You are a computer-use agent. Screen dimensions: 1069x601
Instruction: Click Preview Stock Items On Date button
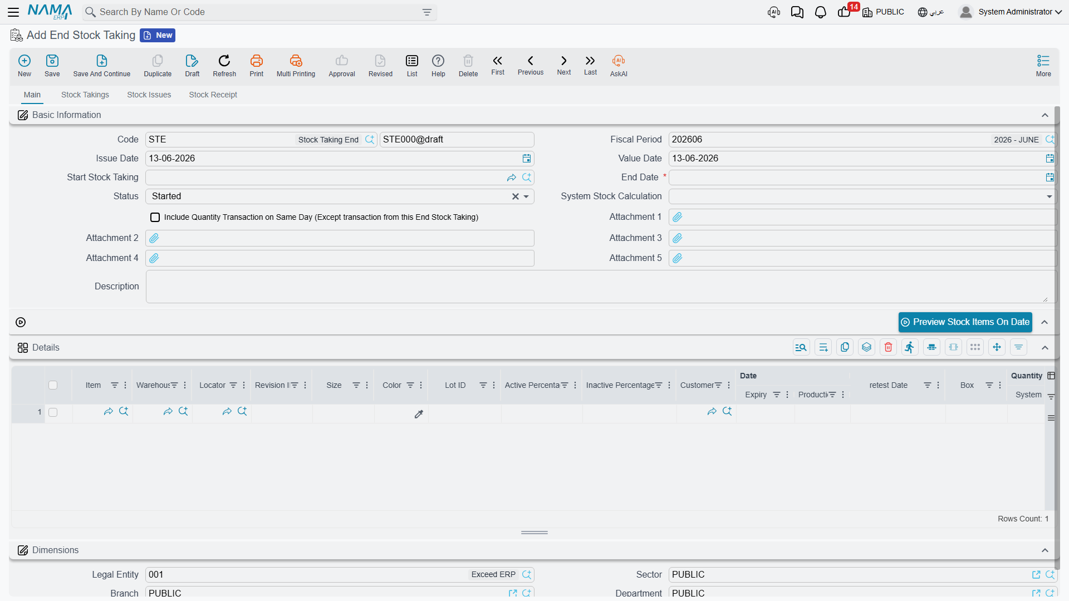pyautogui.click(x=965, y=322)
